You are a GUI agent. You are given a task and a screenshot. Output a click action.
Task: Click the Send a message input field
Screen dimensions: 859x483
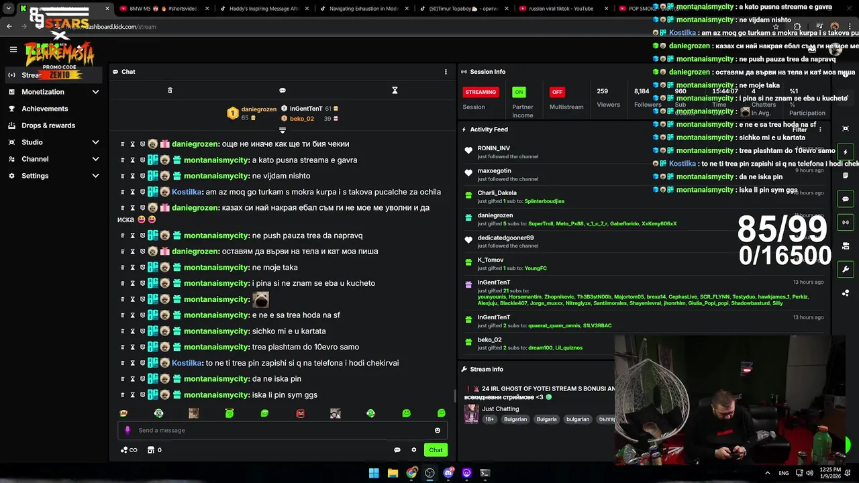(282, 431)
